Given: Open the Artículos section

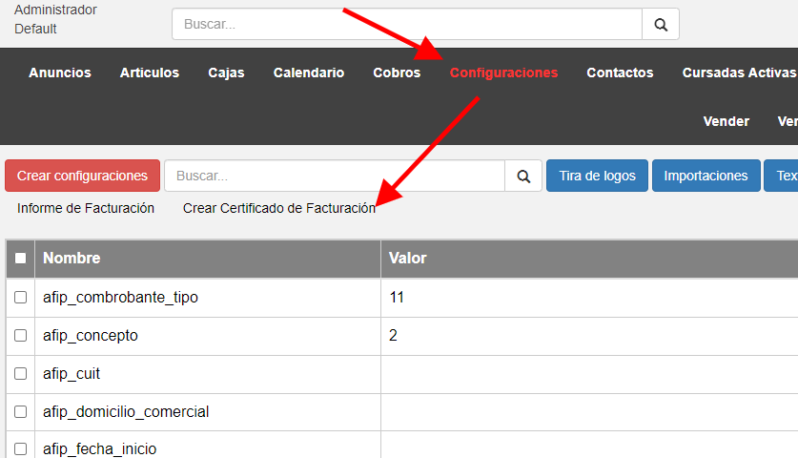Looking at the screenshot, I should pyautogui.click(x=150, y=73).
